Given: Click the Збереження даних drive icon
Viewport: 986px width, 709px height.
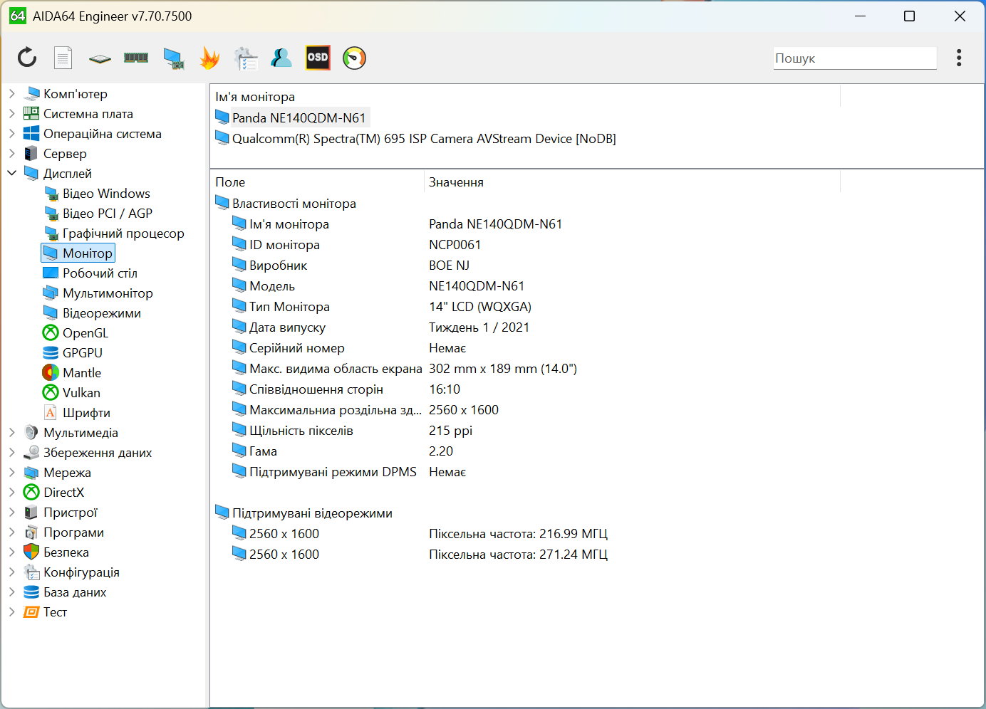Looking at the screenshot, I should pos(31,452).
